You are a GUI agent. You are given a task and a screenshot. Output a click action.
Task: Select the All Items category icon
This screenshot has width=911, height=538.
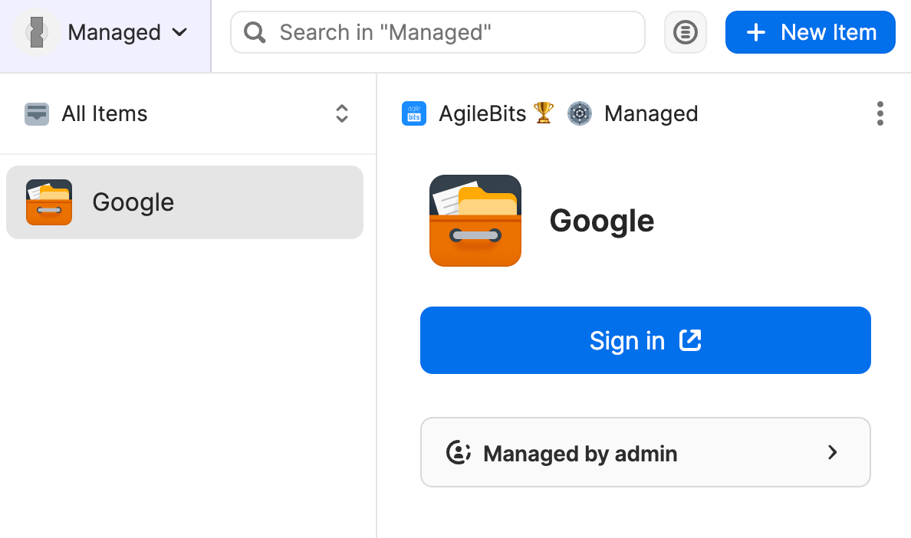pos(36,113)
